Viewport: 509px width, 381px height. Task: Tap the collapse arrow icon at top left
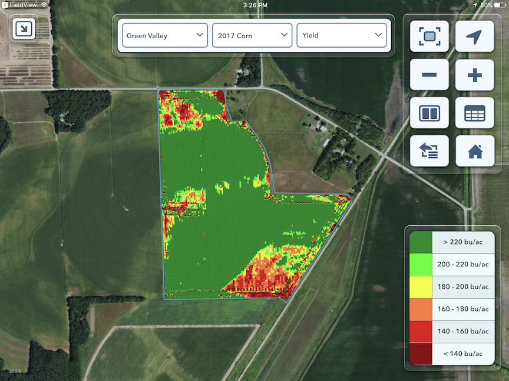pyautogui.click(x=24, y=29)
